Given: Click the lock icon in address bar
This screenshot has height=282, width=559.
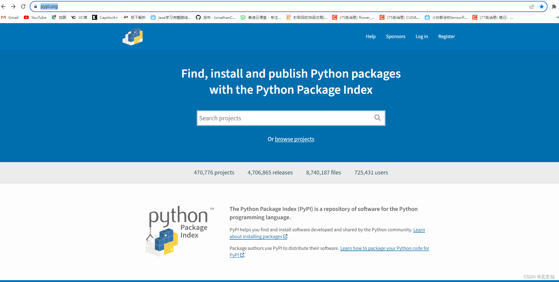Looking at the screenshot, I should (36, 6).
